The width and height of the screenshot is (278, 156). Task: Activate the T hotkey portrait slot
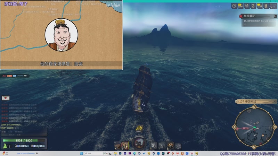coord(125,146)
